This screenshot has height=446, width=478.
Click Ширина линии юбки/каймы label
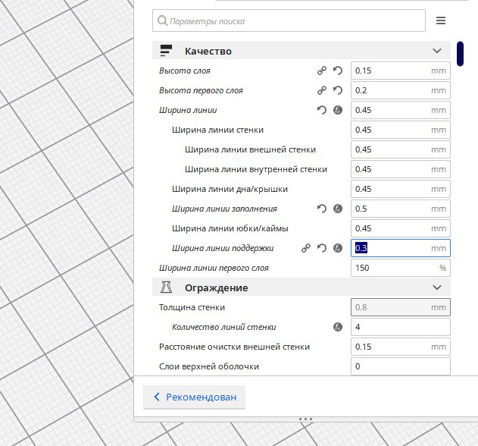[x=230, y=228]
